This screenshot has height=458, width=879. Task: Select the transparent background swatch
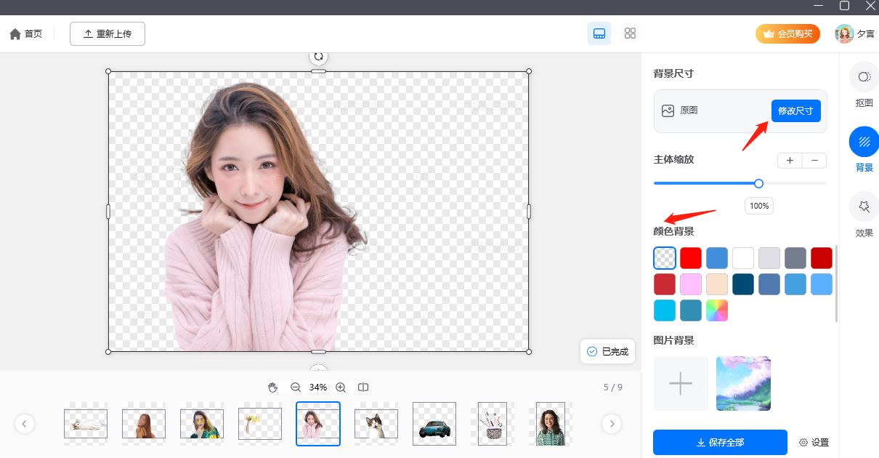pyautogui.click(x=665, y=258)
